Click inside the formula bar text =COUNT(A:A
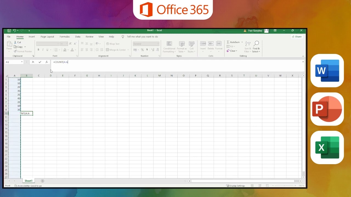The image size is (351, 197). coord(61,62)
